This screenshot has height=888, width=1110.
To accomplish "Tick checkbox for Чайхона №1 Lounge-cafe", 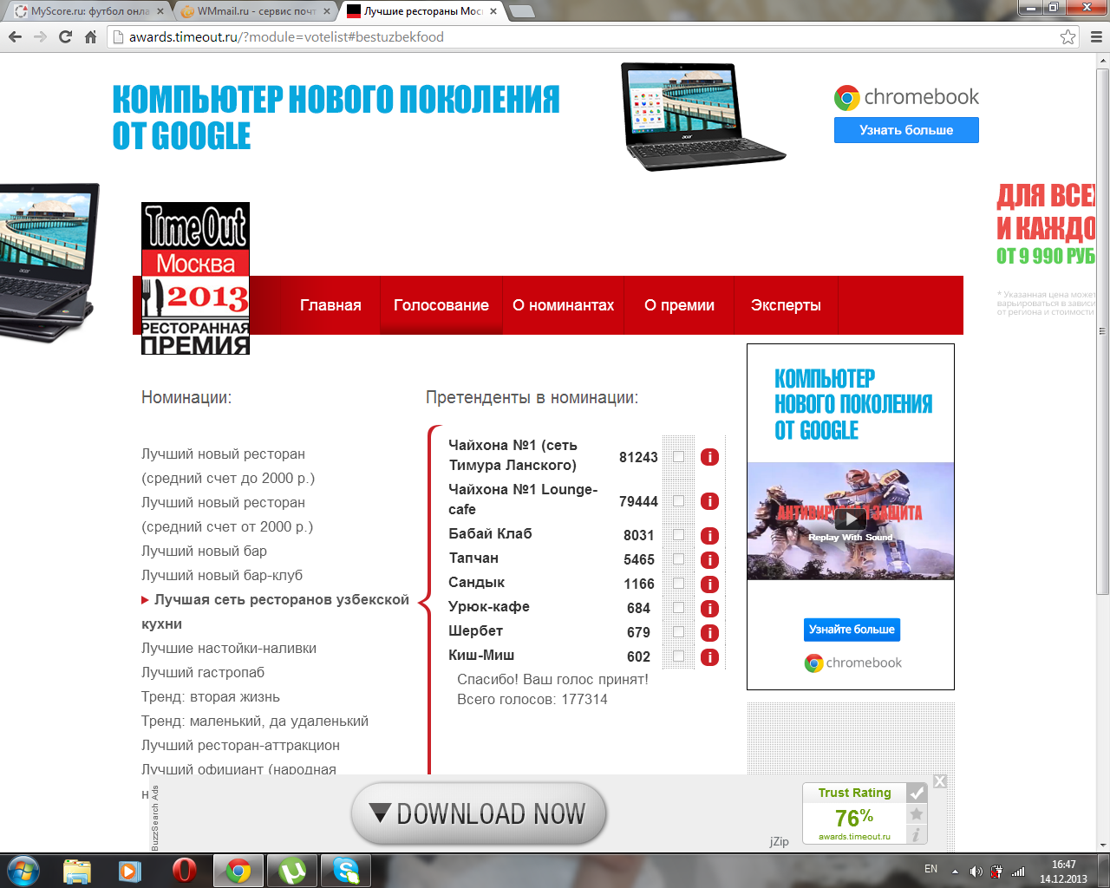I will (678, 501).
